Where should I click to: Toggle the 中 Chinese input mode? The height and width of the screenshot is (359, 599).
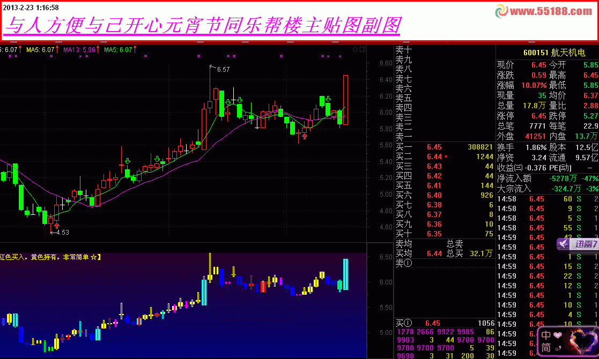click(x=546, y=335)
